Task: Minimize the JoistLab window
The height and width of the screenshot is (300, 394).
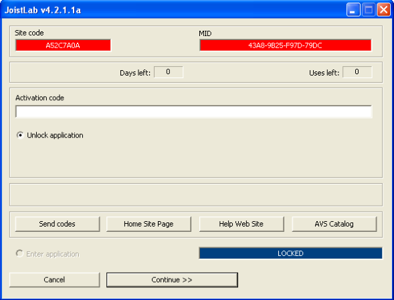Action: (x=353, y=10)
